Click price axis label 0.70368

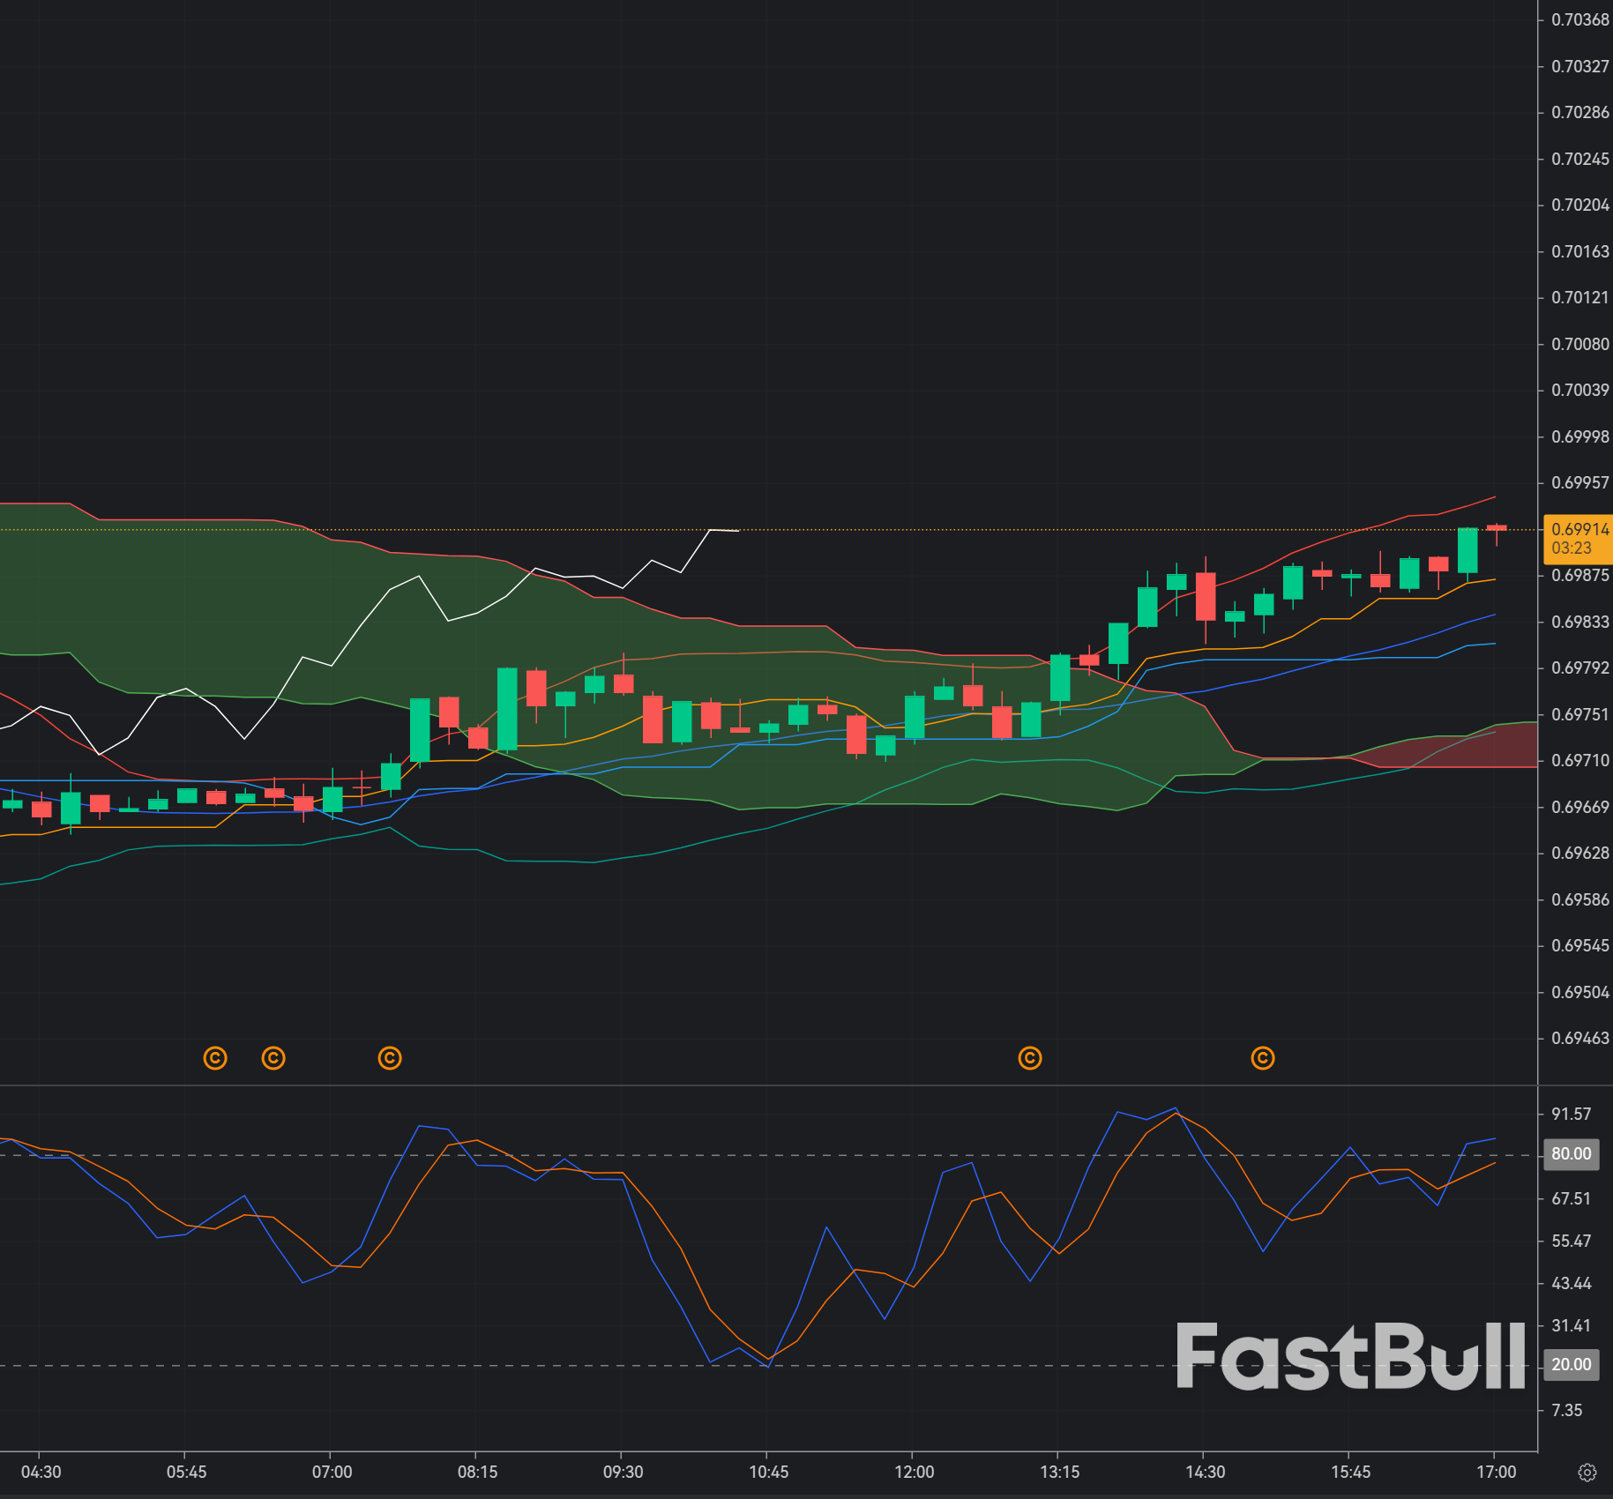tap(1579, 20)
